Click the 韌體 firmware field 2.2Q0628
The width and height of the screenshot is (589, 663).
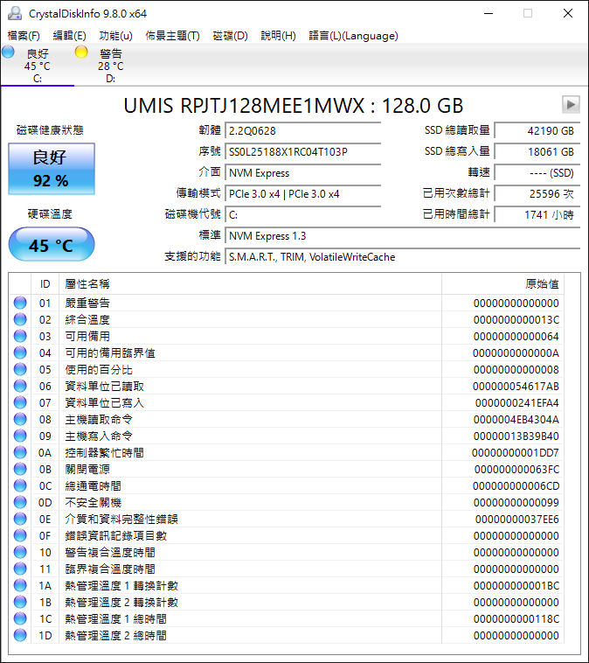pos(302,131)
